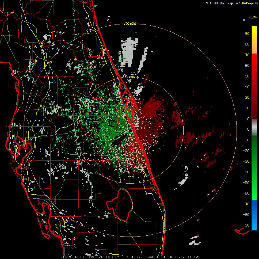Click the large red Lake Okeechobee outline
The width and height of the screenshot is (259, 259).
120,205
